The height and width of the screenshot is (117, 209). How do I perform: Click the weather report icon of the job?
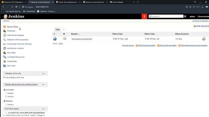point(64,39)
